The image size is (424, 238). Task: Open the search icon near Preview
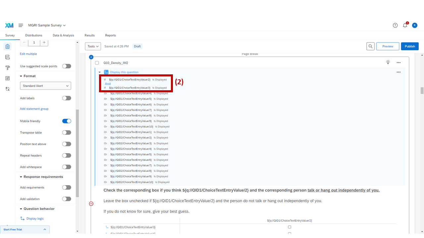coord(370,46)
